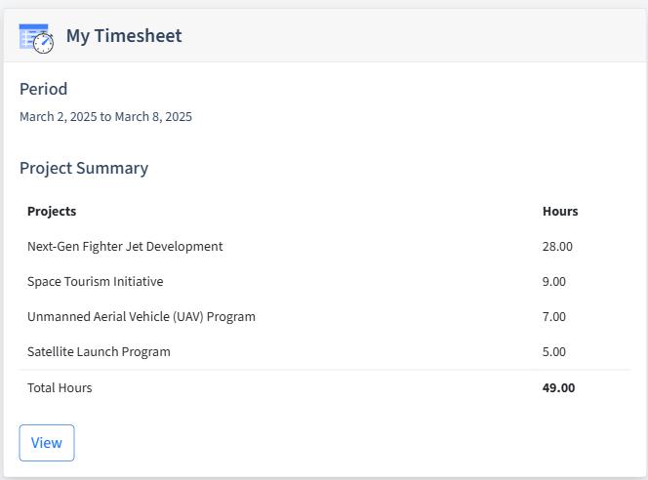The image size is (648, 480).
Task: Click the timesheet stopwatch icon
Action: pyautogui.click(x=36, y=38)
